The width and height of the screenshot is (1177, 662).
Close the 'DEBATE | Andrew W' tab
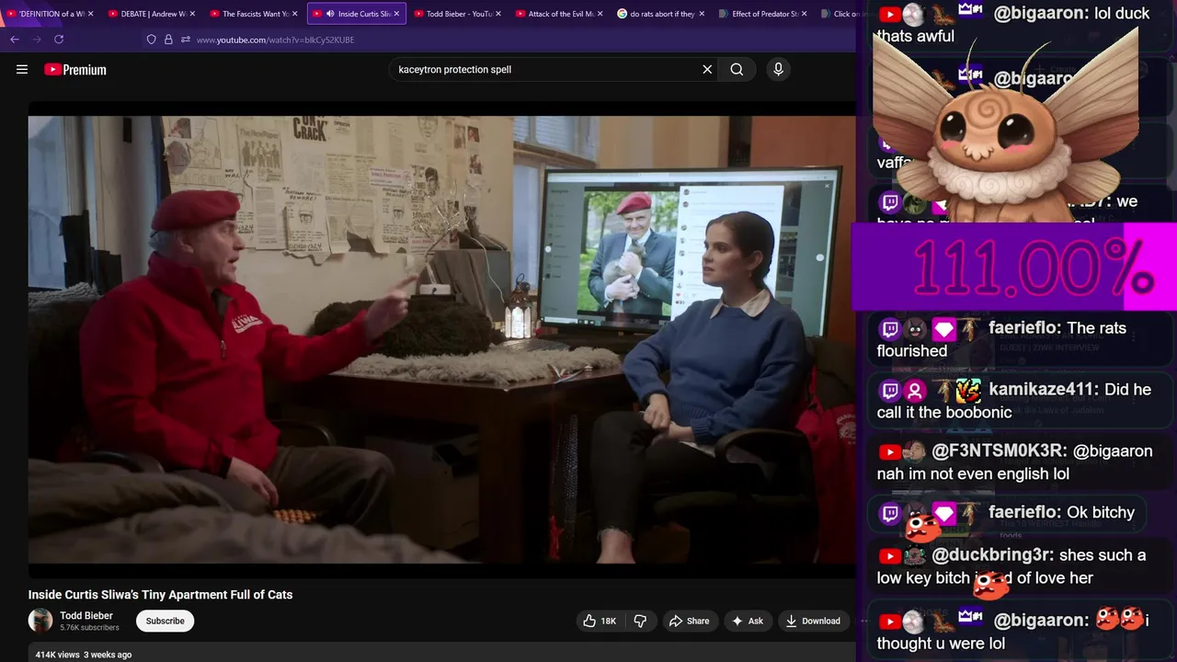(192, 14)
